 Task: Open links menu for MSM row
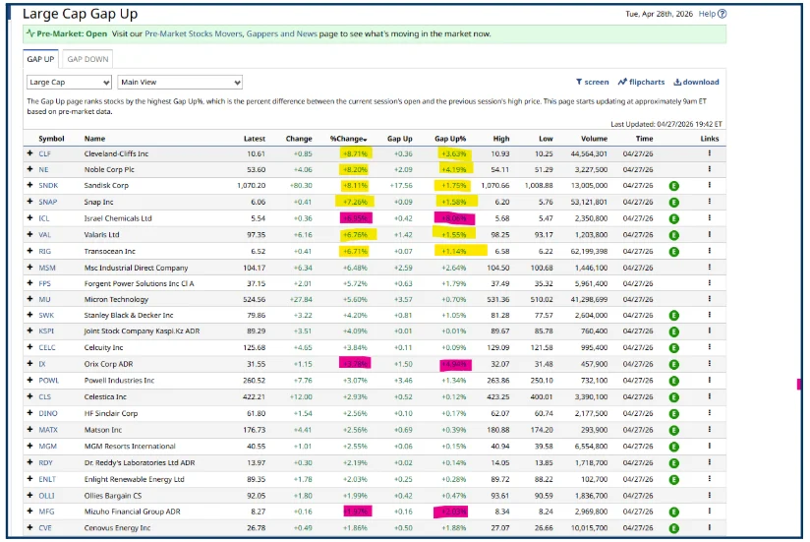[710, 268]
